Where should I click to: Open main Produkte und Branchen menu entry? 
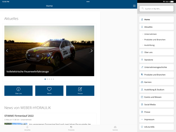pos(157,75)
